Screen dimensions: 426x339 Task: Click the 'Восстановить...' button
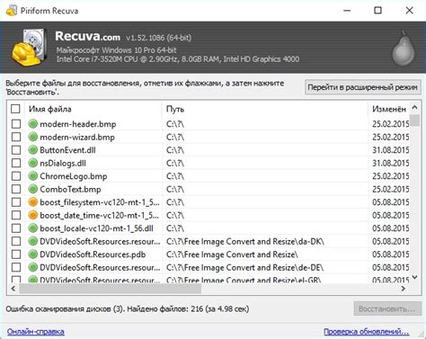[387, 308]
